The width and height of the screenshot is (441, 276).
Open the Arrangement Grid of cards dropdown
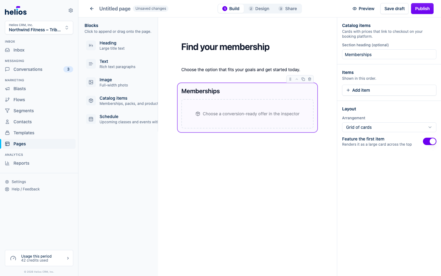[389, 127]
